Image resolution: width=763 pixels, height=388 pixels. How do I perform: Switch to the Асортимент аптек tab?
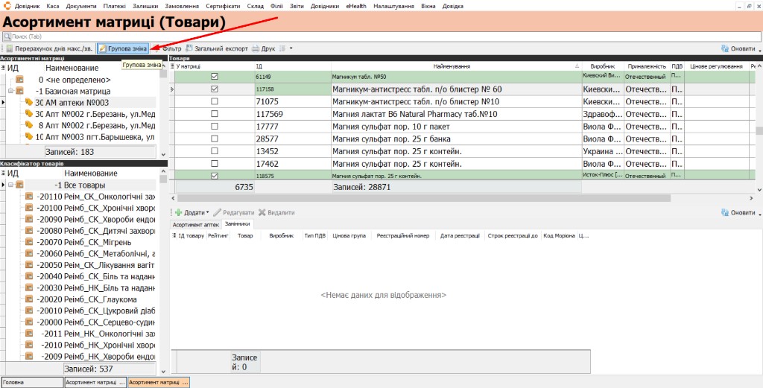pos(196,225)
